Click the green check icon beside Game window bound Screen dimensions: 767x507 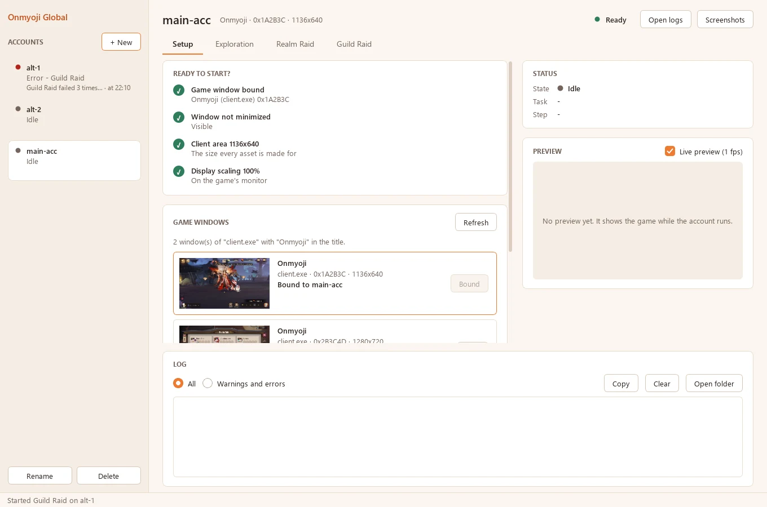(x=179, y=90)
